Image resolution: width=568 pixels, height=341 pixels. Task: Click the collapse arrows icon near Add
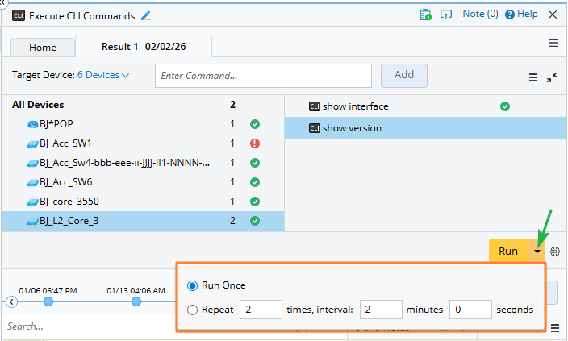[x=552, y=77]
